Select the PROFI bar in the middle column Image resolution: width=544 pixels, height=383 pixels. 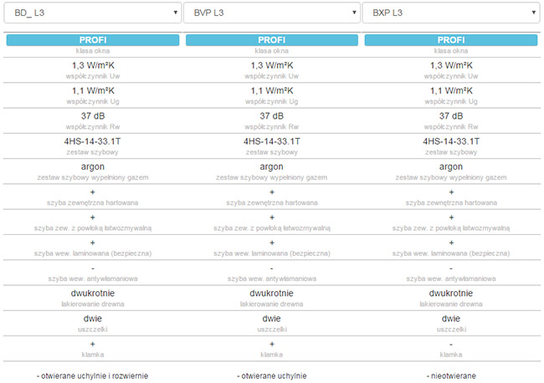[x=271, y=40]
